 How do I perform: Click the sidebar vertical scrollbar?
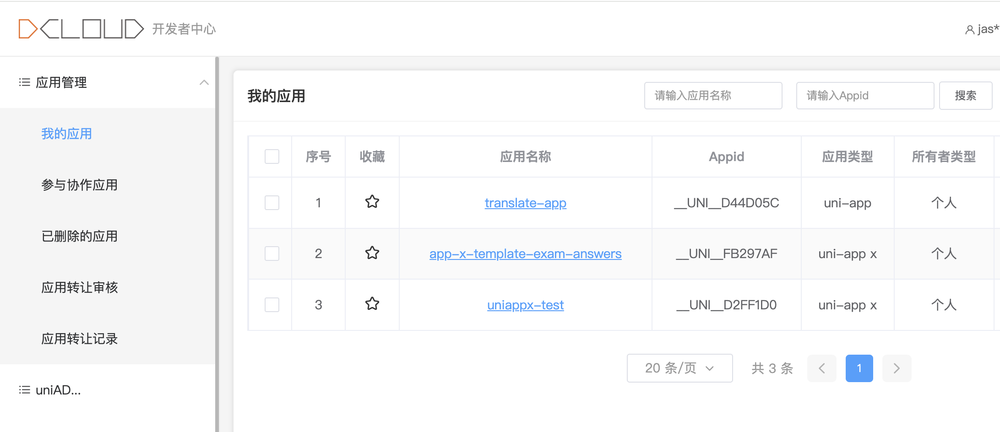coord(217,244)
